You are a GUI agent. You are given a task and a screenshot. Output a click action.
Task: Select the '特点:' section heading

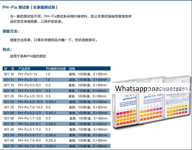click(x=7, y=50)
